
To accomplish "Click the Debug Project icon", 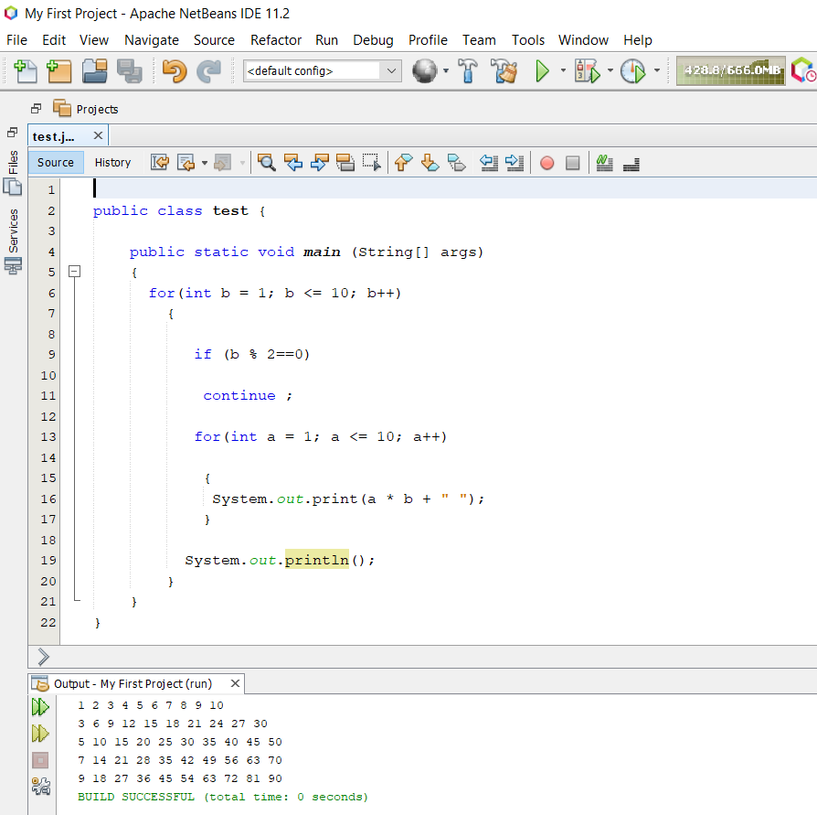I will coord(588,71).
